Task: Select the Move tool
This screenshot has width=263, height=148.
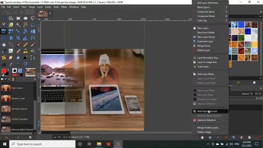Action: coord(4,18)
